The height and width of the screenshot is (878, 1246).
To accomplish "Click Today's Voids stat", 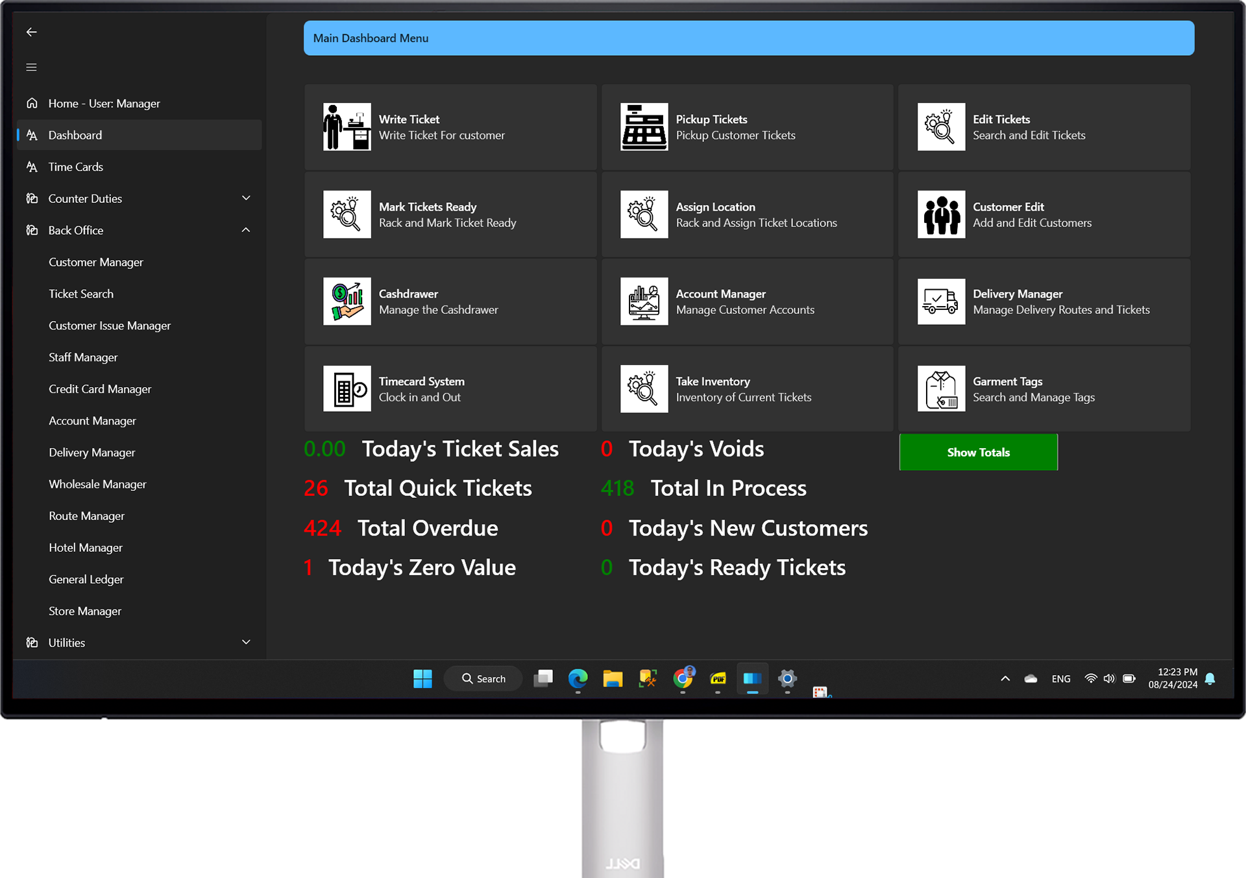I will (x=683, y=449).
